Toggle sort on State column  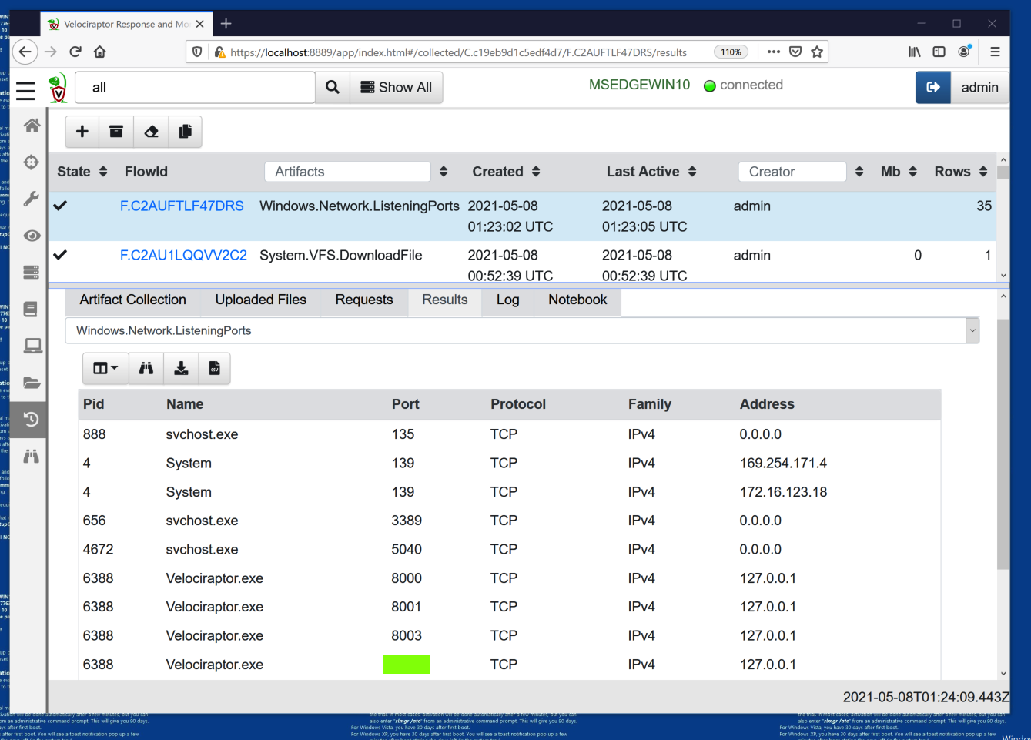point(103,172)
